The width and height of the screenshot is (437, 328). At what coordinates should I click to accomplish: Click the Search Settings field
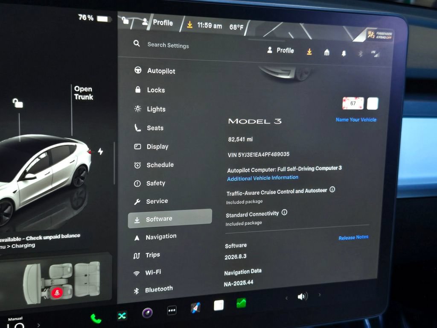(168, 45)
